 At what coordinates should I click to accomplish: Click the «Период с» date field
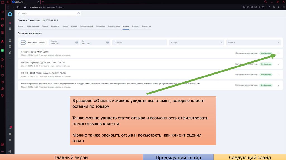click(x=64, y=42)
